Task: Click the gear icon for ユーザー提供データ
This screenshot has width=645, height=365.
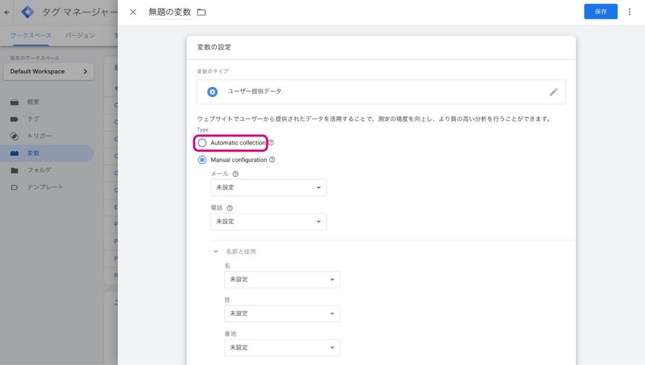Action: click(x=212, y=92)
